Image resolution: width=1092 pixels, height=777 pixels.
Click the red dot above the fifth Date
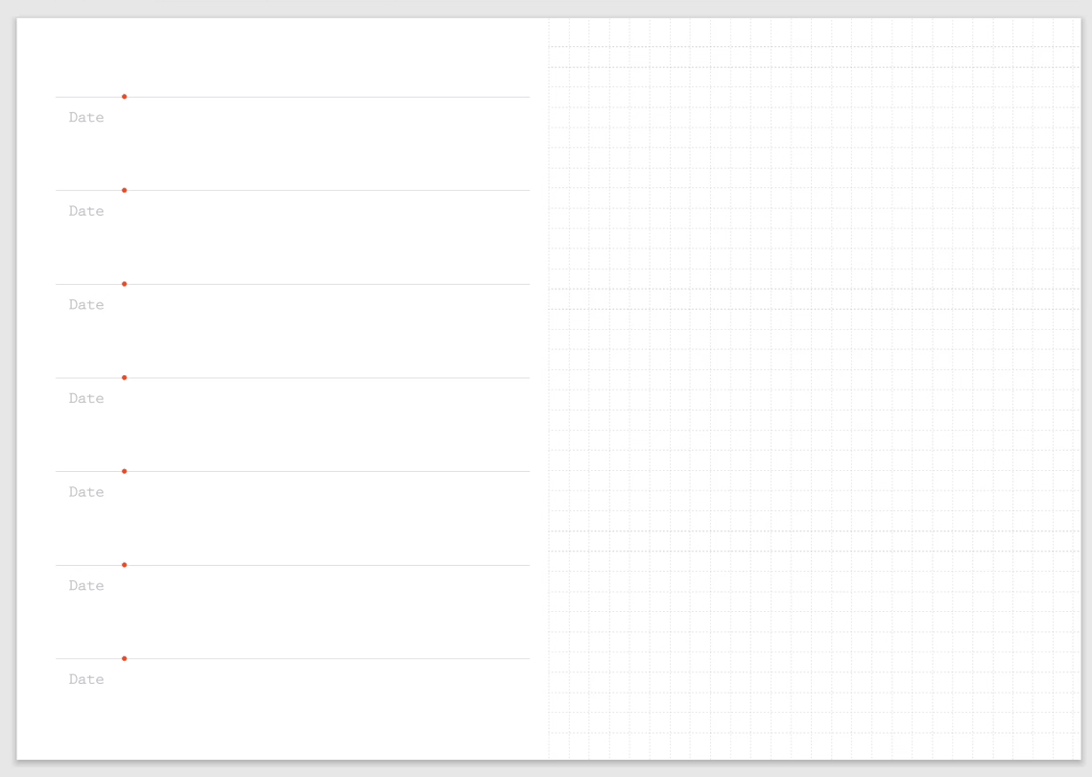coord(124,471)
